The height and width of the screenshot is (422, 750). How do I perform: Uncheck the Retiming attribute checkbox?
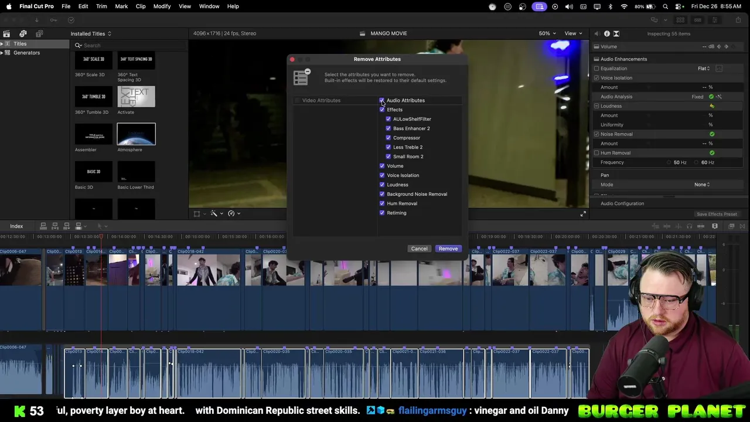tap(382, 213)
